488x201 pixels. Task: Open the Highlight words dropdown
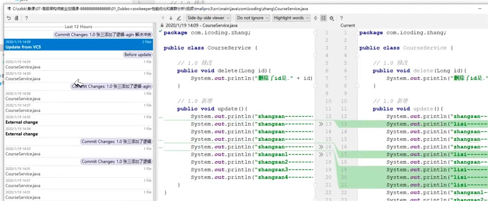pos(291,18)
